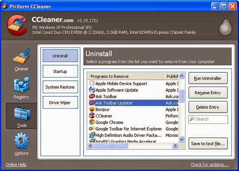Select the CCleaner program entry

point(133,116)
